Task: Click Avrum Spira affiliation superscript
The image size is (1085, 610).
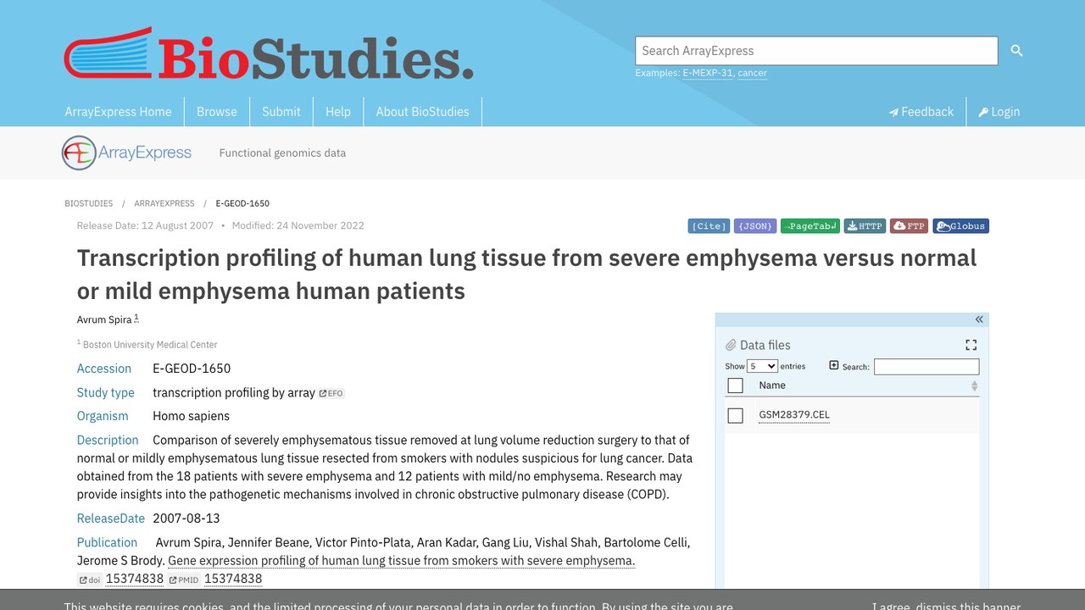Action: pyautogui.click(x=136, y=318)
